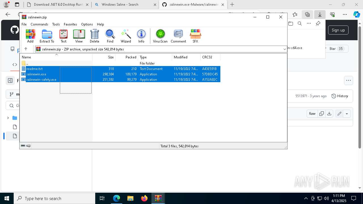Show hidden system tray icons

click(306, 198)
